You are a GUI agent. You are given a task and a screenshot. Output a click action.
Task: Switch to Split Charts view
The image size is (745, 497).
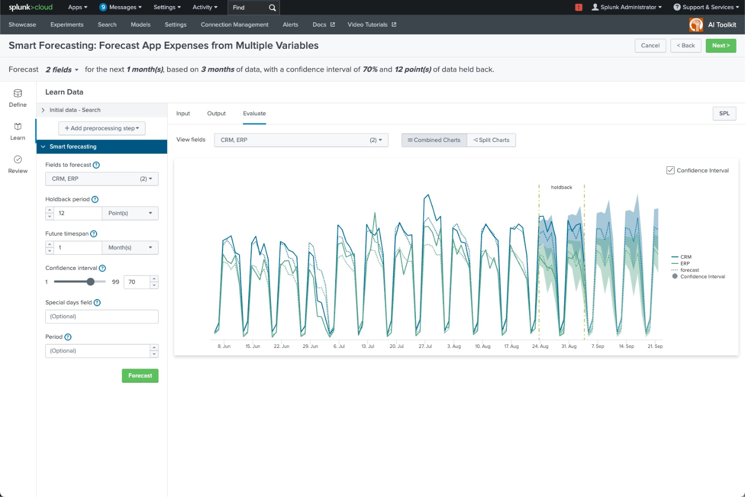[491, 140]
